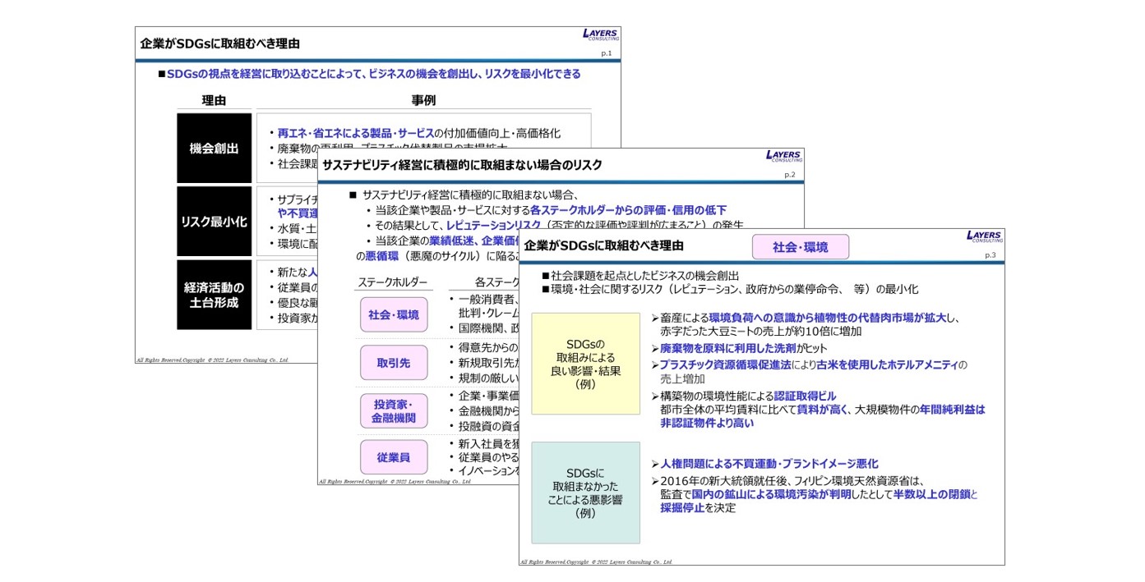Click title サステナビリティ経営に積極的に取組まない場合のリスク
This screenshot has height=582, width=1145.
[462, 165]
